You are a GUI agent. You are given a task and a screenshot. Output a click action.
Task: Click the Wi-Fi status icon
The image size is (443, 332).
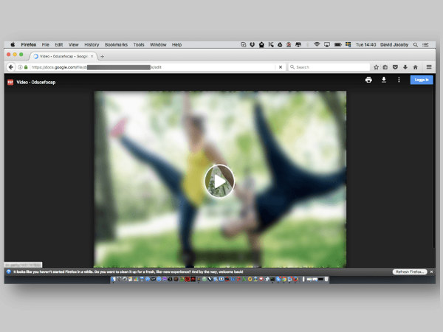coord(317,45)
